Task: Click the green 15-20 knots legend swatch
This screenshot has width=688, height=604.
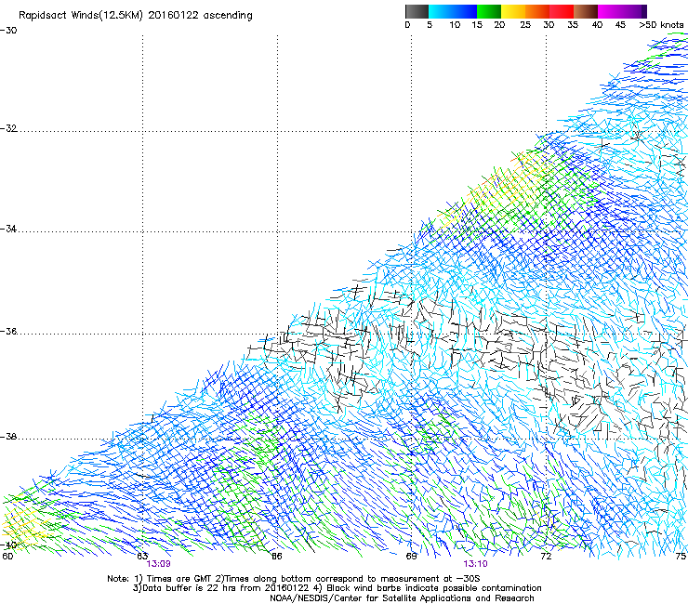Action: 489,11
